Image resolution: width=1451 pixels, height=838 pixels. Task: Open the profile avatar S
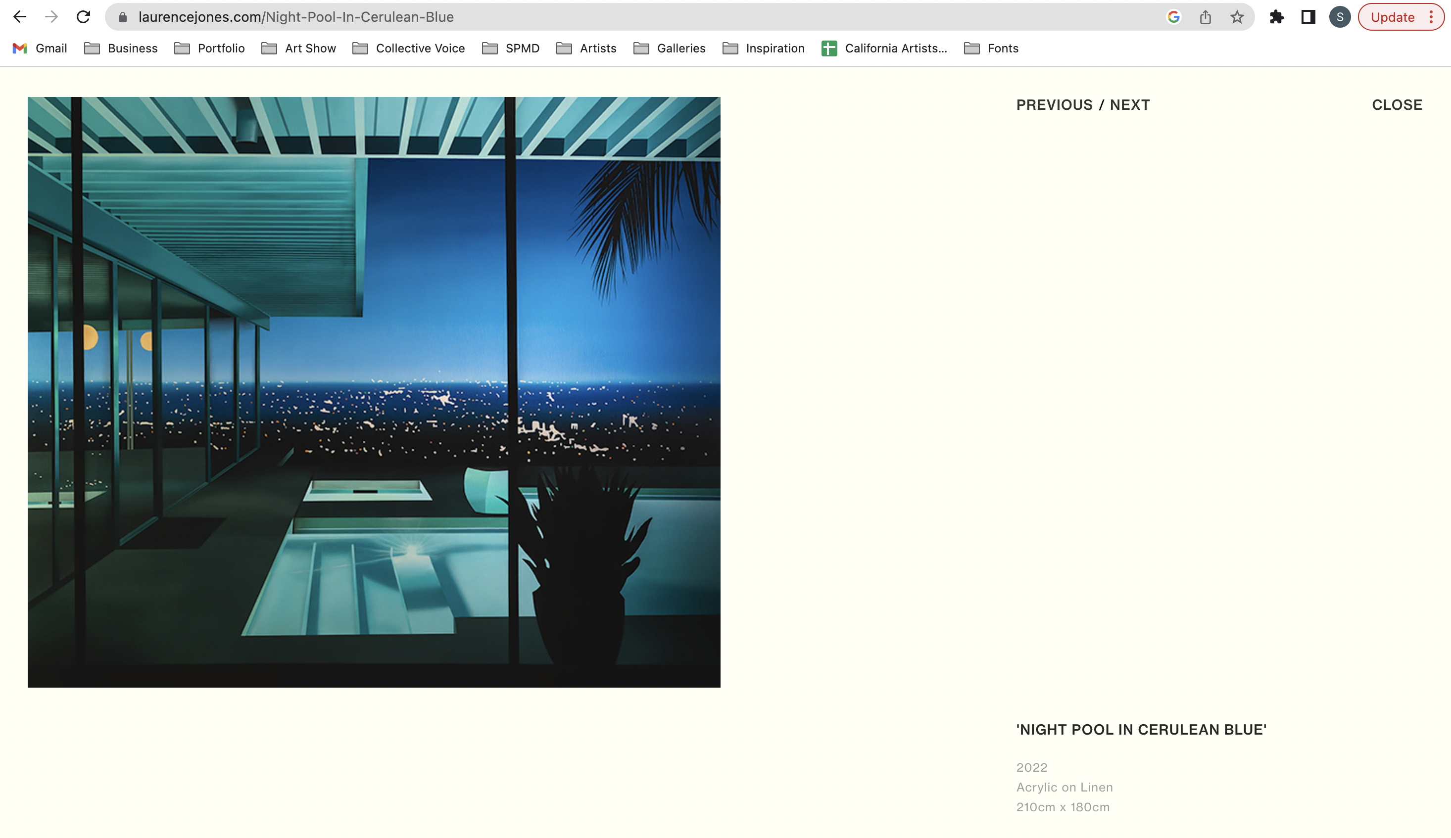click(x=1340, y=17)
